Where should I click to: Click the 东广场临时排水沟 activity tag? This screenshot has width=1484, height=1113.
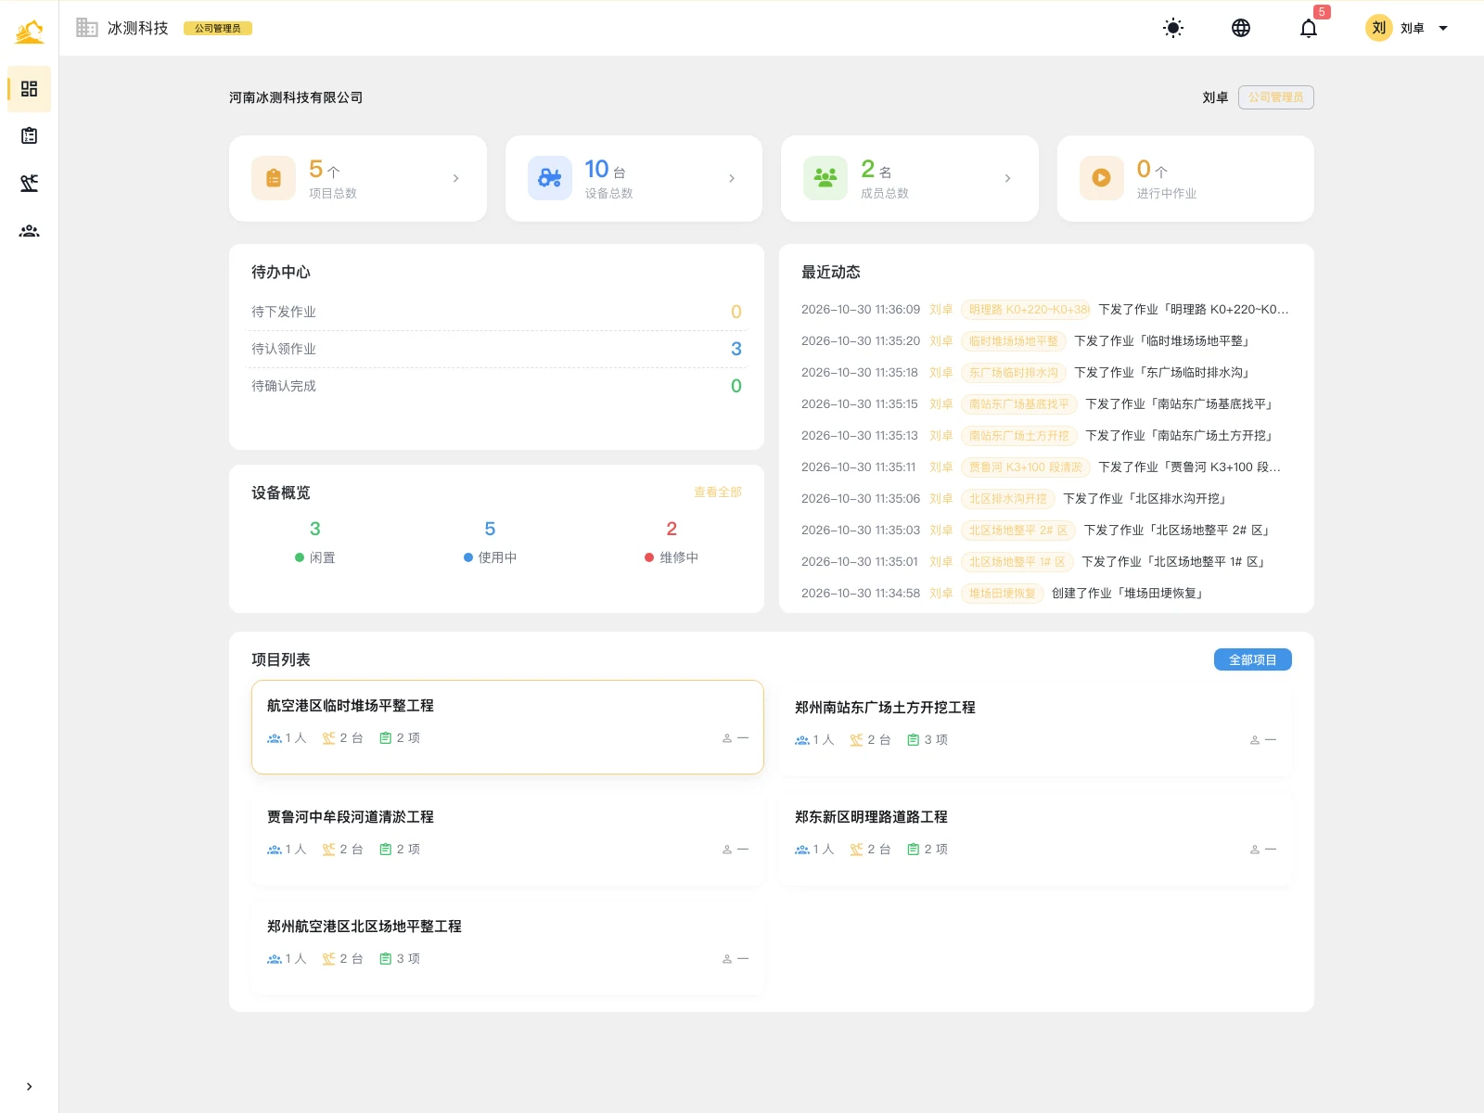[1013, 373]
